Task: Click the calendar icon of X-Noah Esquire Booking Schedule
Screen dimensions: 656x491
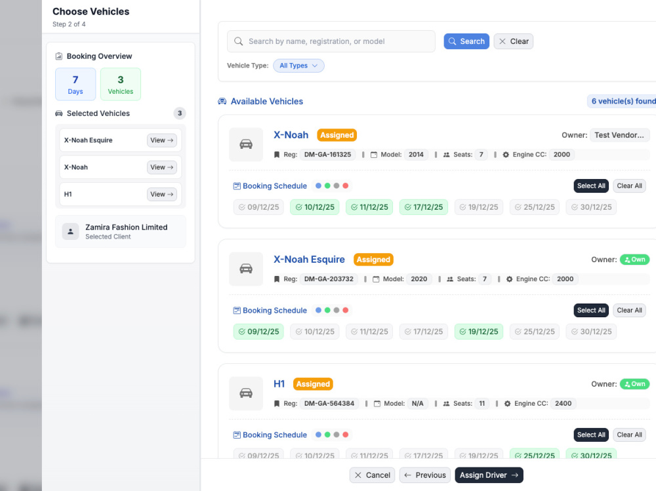Action: tap(237, 310)
